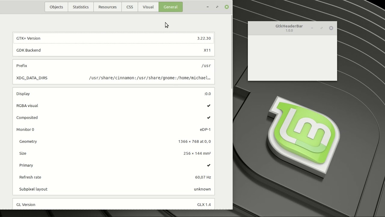
Task: Click the Composited checkmark
Action: coord(209,118)
